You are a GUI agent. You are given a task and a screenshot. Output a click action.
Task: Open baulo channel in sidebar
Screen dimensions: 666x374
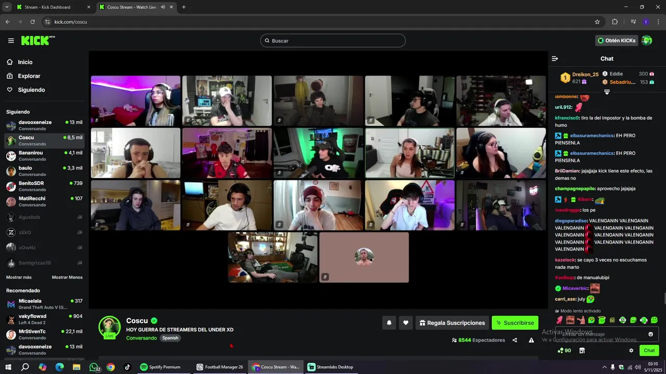click(x=45, y=171)
